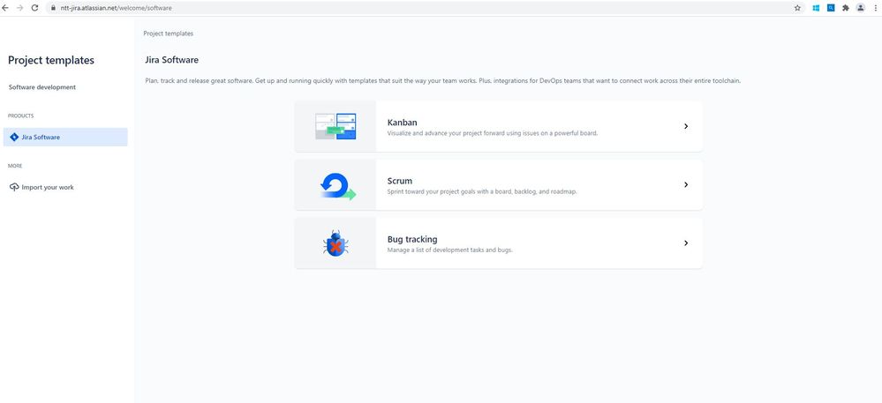Click the Scrum description 'Sprint toward your project goals'
Screen dimensions: 882x403
click(x=482, y=191)
